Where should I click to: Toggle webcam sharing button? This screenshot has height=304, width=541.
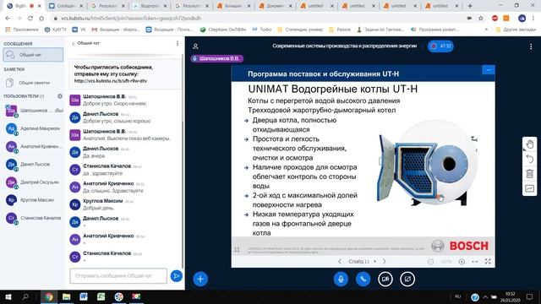(x=385, y=279)
